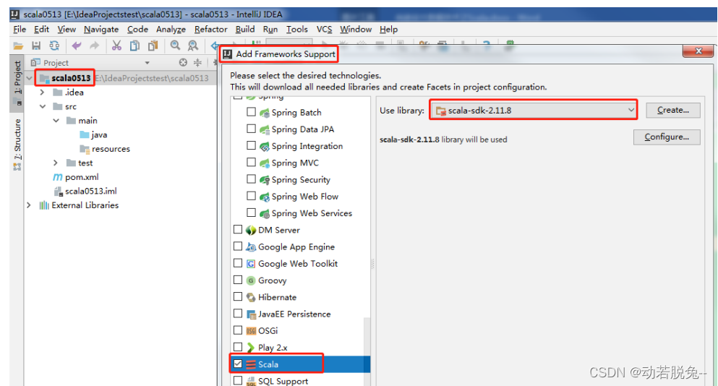Screen dimensions: 718x386
Task: Collapse the main folder
Action: [x=56, y=121]
